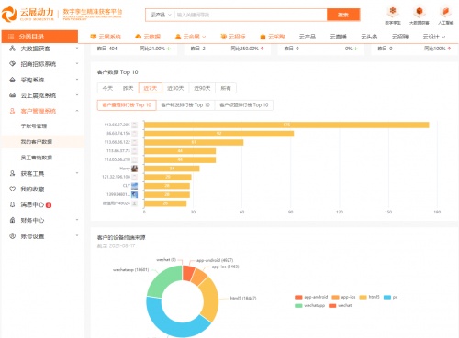Click the 采购系统 sidebar icon
This screenshot has height=338, width=459.
[12, 80]
